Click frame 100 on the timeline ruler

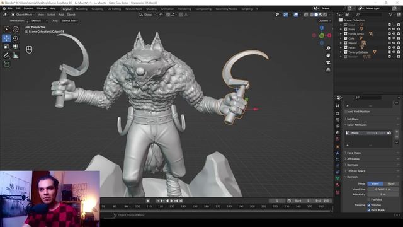(137, 206)
